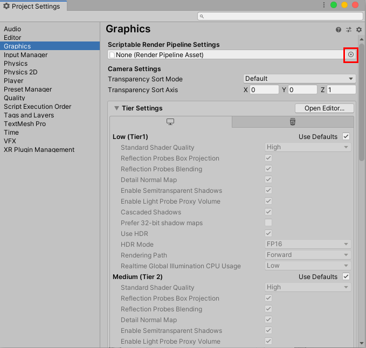Screen dimensions: 366x348
Task: Open the Tier1 Rendering Path dropdown
Action: point(308,255)
